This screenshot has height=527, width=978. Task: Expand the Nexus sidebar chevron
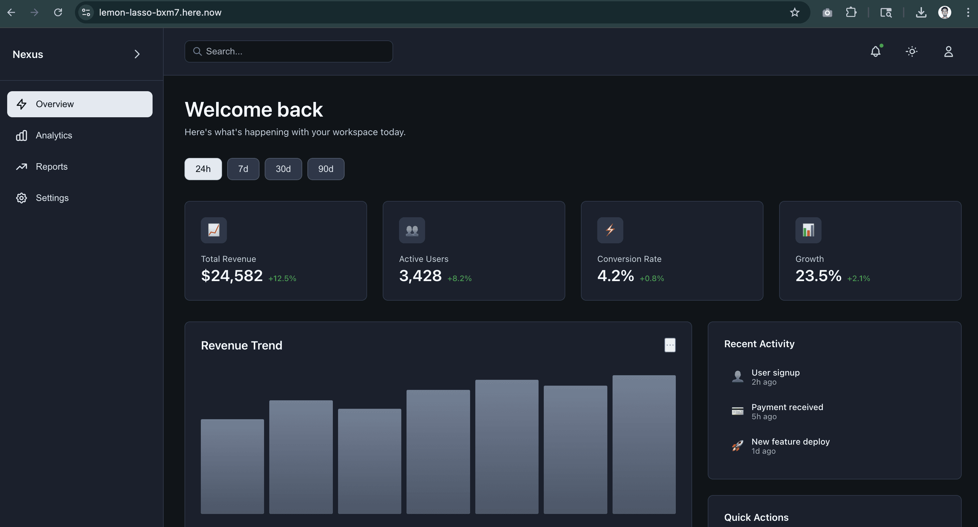pyautogui.click(x=137, y=54)
